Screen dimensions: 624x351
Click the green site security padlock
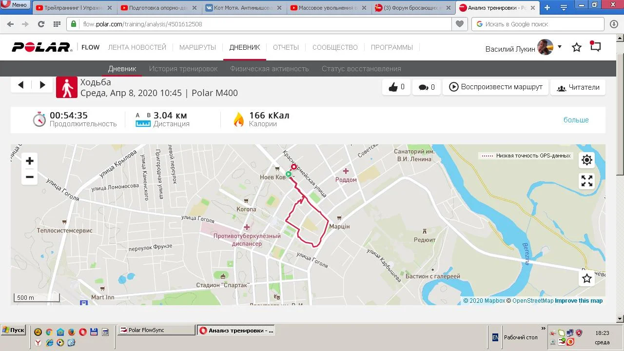coord(74,24)
